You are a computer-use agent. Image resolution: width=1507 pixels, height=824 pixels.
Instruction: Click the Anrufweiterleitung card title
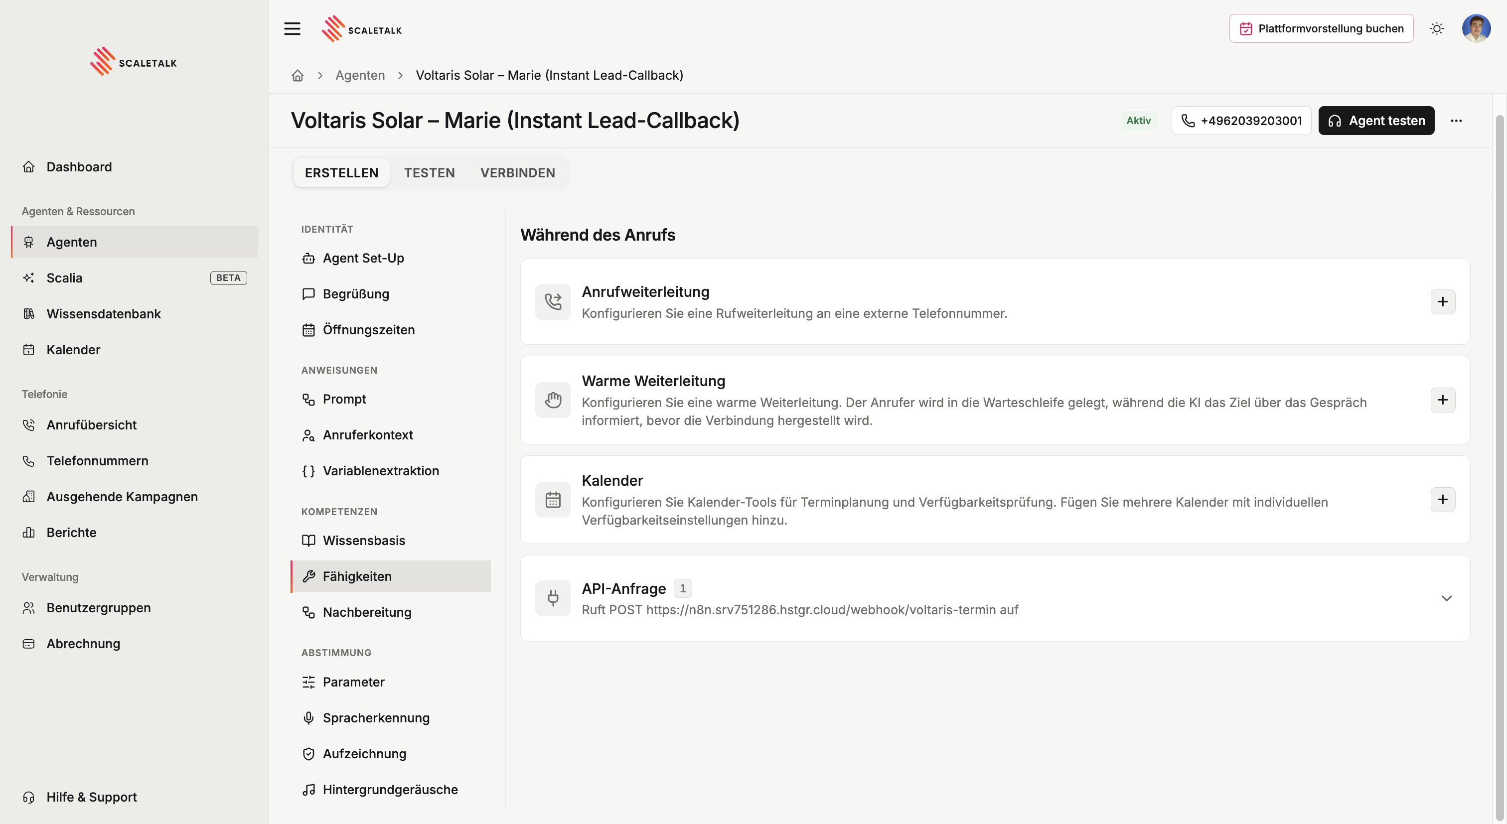click(645, 292)
